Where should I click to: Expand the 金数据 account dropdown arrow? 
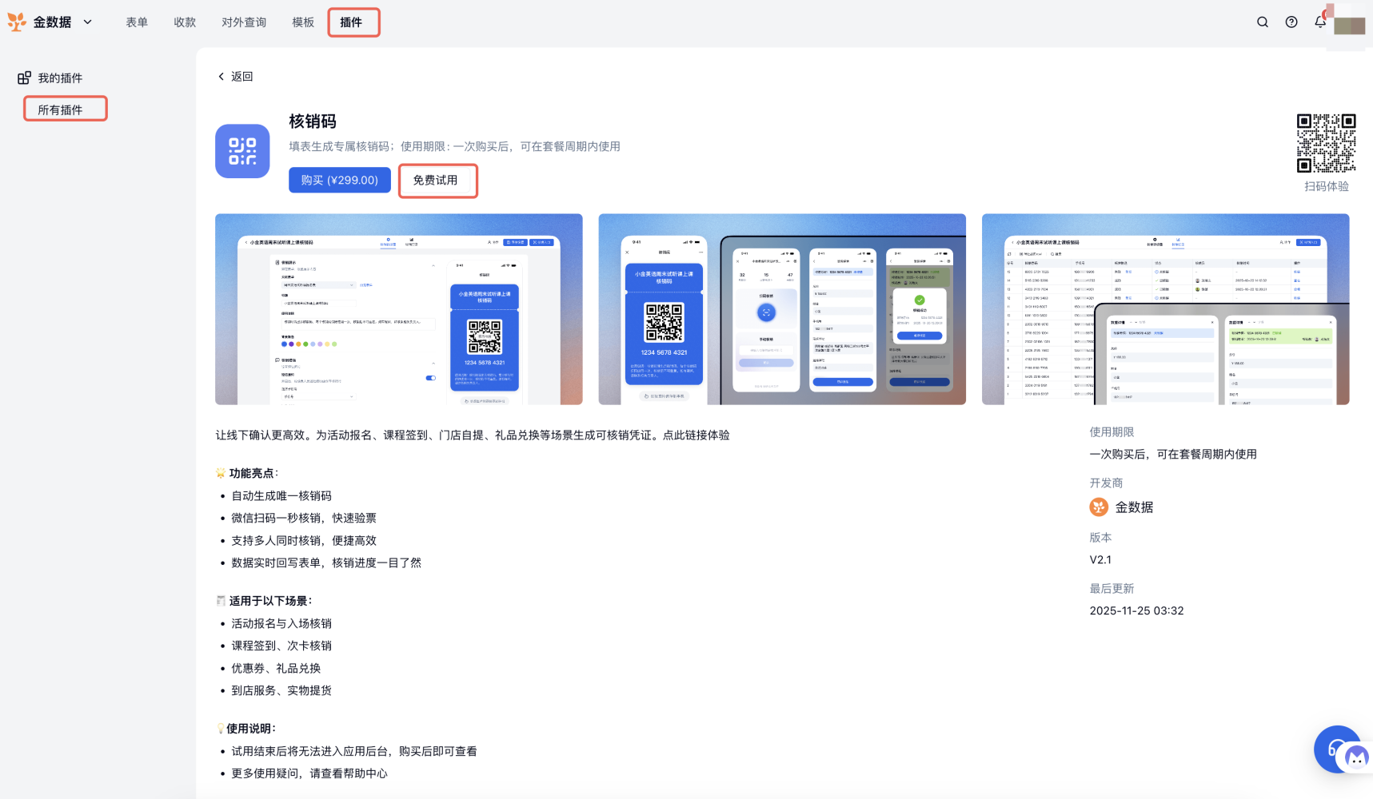88,22
